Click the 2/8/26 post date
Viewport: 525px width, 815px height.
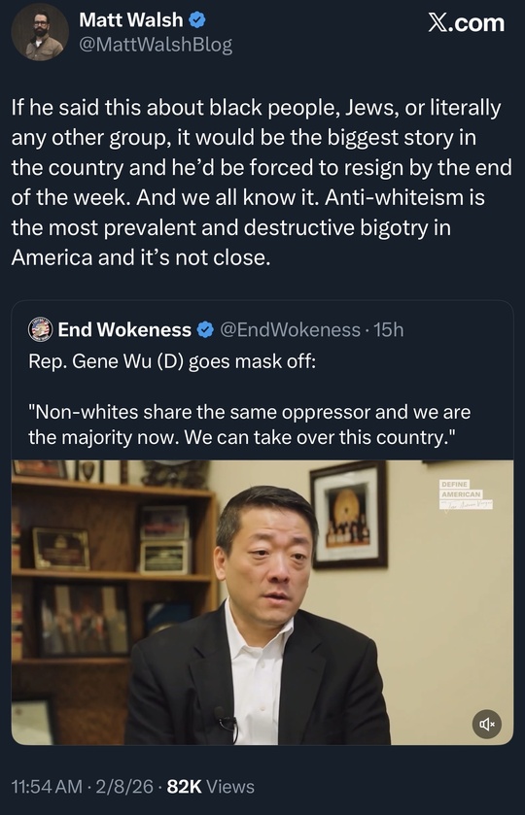[124, 787]
